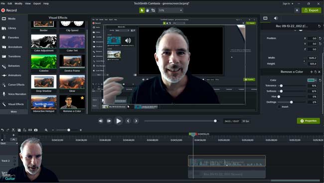Tick the Invert checkbox
Screen dimensions: 324x183
pos(279,107)
